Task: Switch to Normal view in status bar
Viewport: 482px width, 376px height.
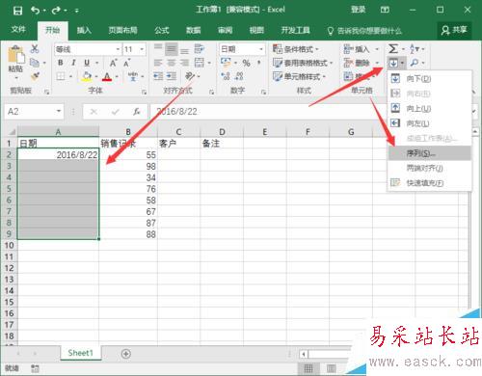Action: click(x=308, y=368)
